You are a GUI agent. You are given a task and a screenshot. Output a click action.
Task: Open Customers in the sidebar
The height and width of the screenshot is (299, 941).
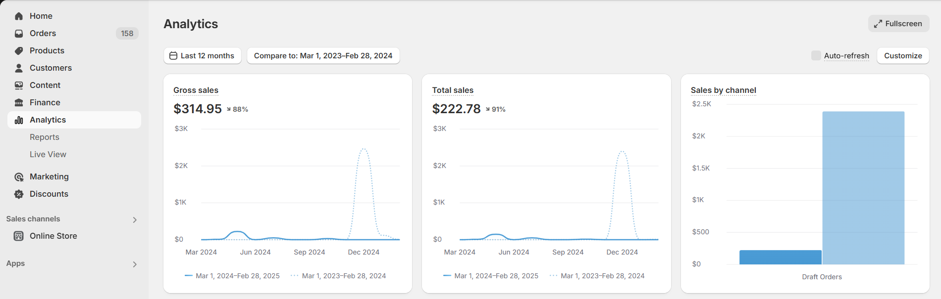(74, 68)
